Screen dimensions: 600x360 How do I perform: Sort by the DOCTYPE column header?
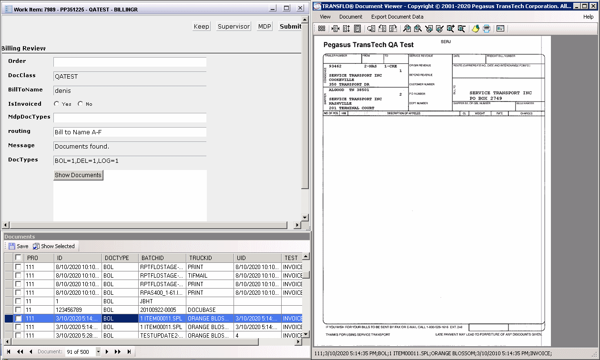click(120, 258)
